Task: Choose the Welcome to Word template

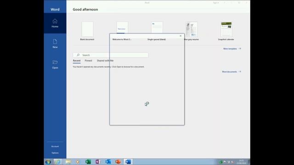Action: pyautogui.click(x=122, y=31)
